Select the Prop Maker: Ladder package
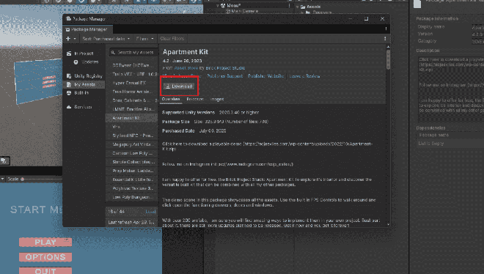The image size is (484, 274). [132, 171]
